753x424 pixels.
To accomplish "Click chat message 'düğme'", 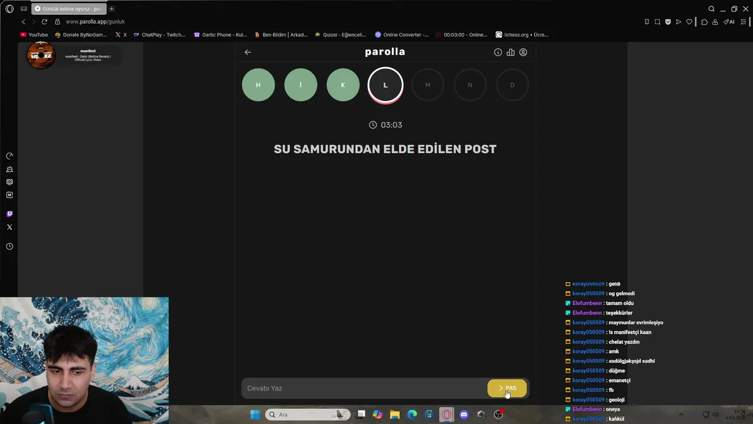I will click(x=617, y=371).
